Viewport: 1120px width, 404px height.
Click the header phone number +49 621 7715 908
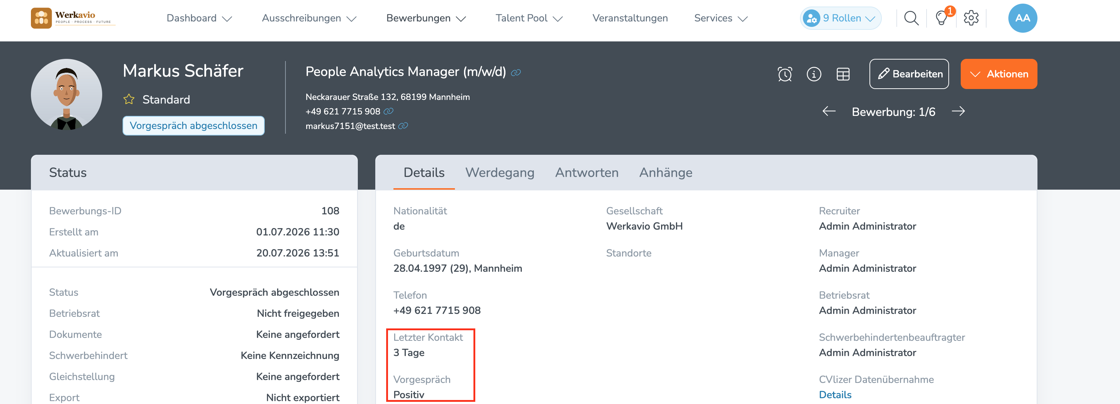pyautogui.click(x=343, y=111)
